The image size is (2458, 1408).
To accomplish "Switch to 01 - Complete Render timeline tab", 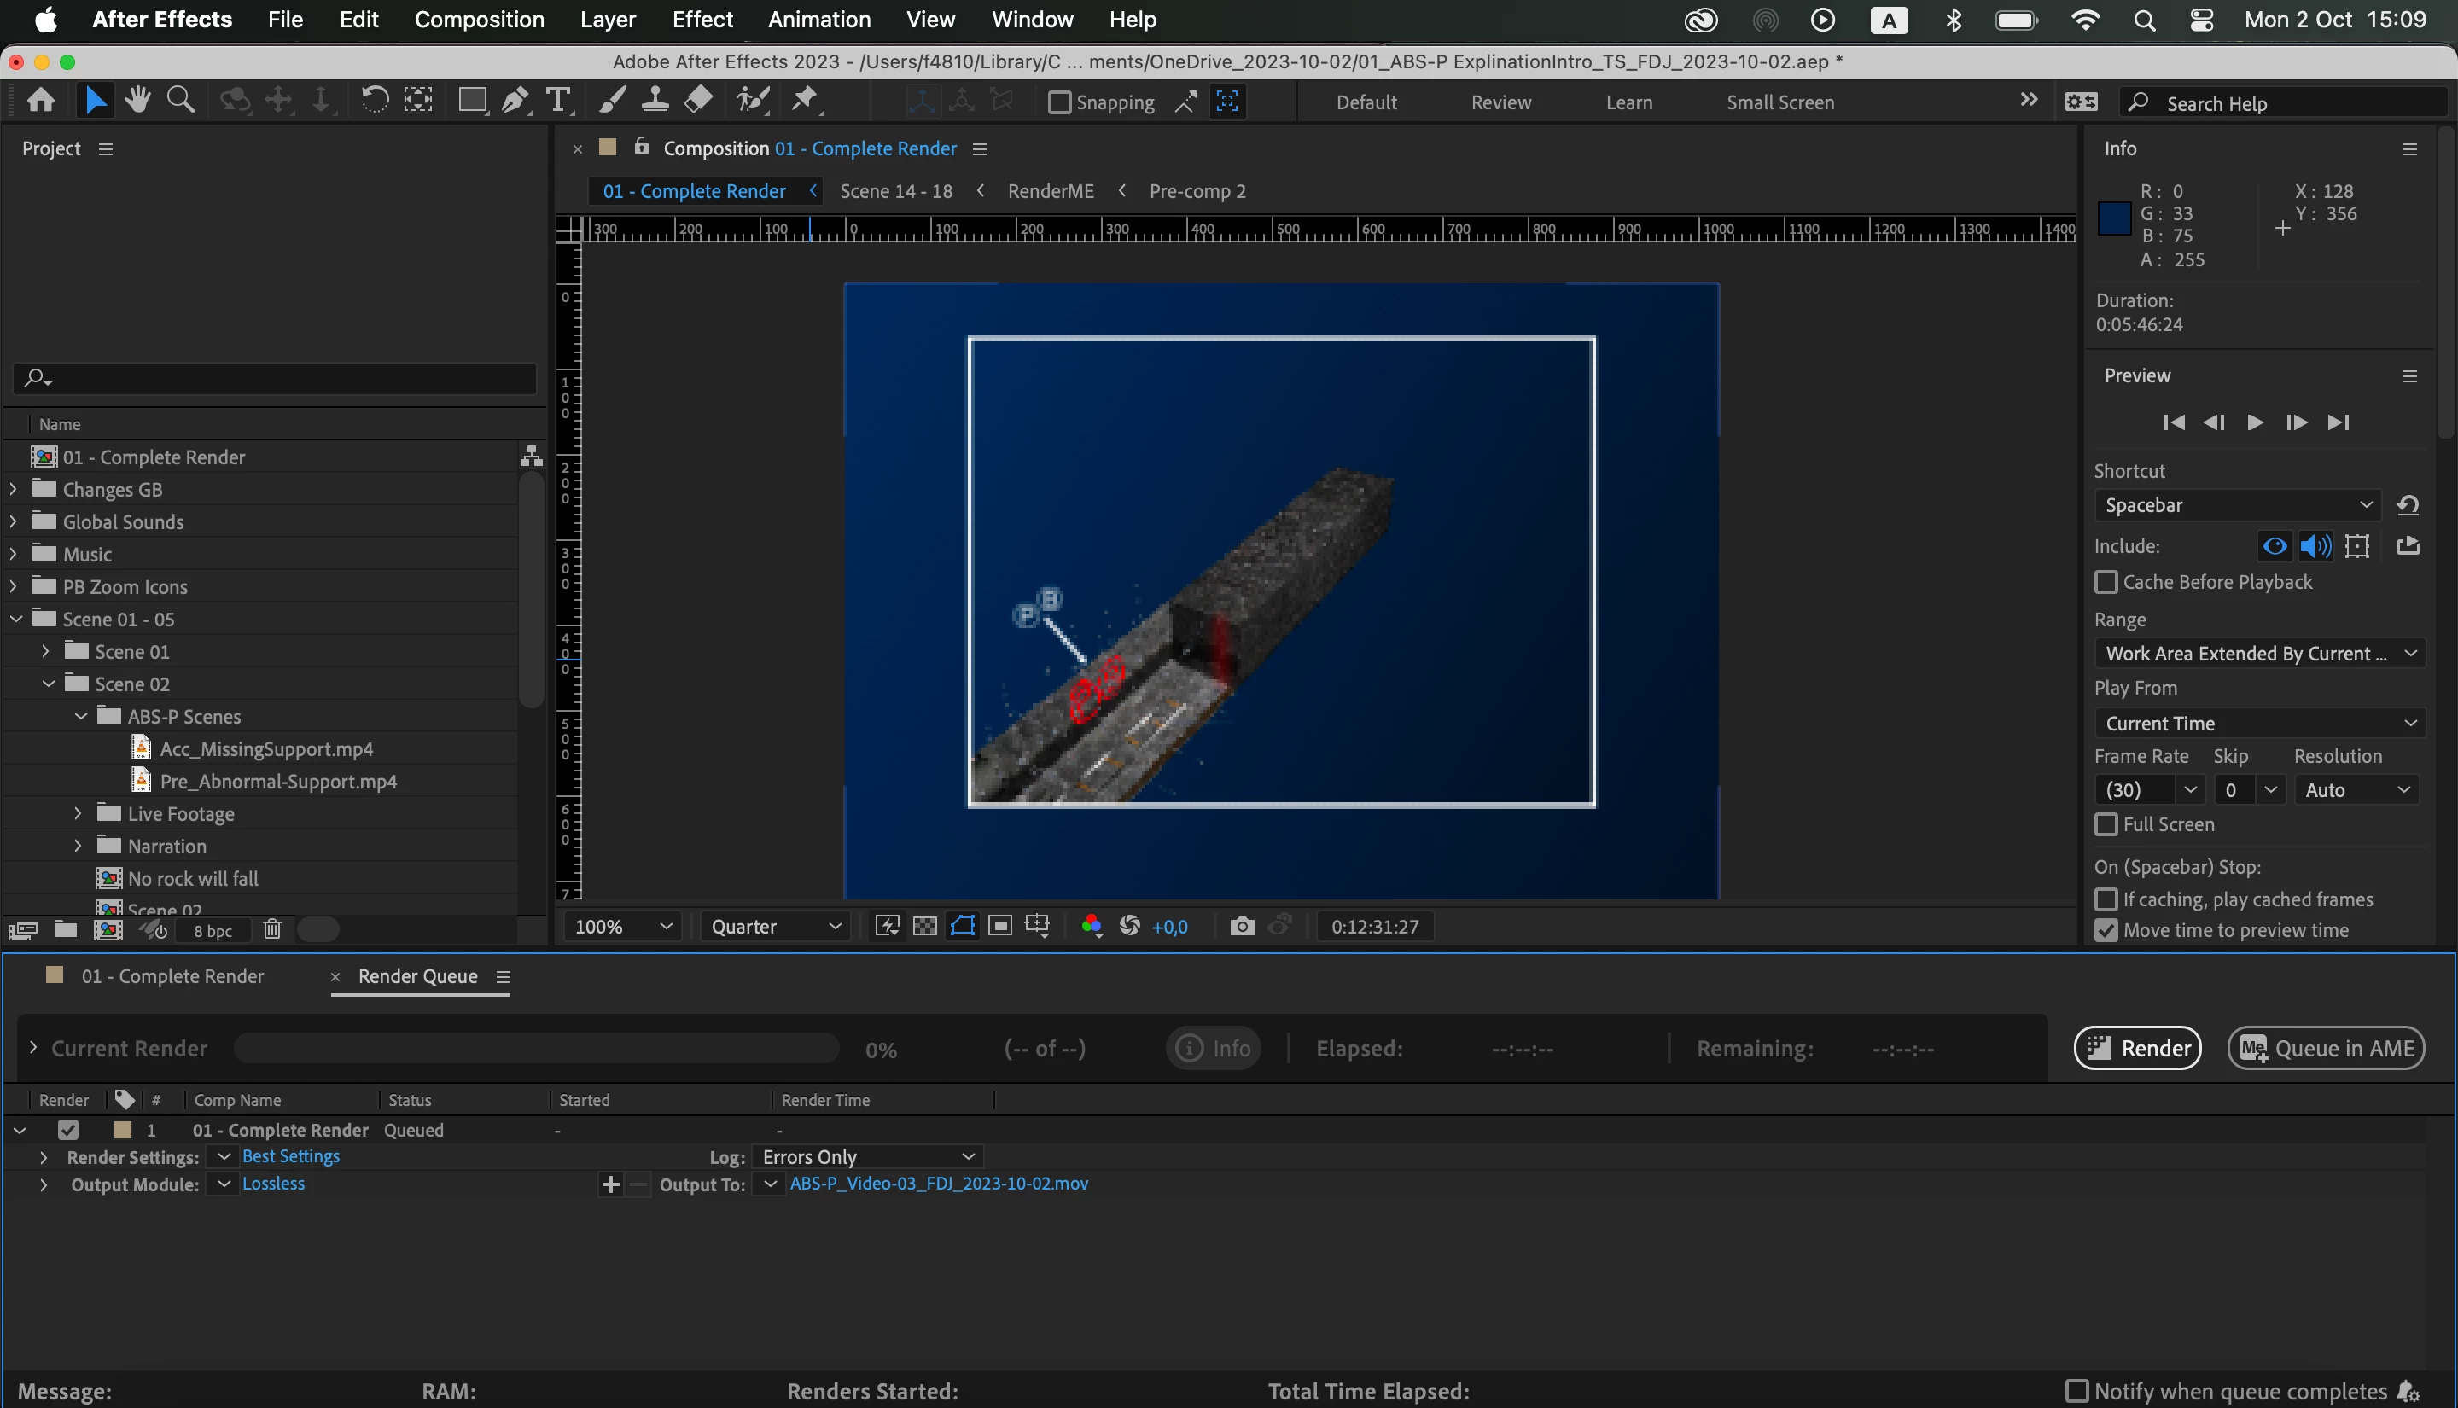I will [172, 977].
